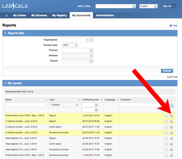
Task: Collapse the My reports panel
Action: [x=5, y=83]
